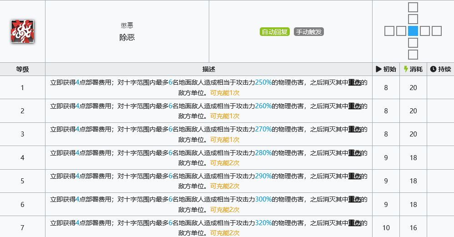Image resolution: width=454 pixels, height=237 pixels.
Task: Click the gray 手动触发 tag
Action: 308,32
